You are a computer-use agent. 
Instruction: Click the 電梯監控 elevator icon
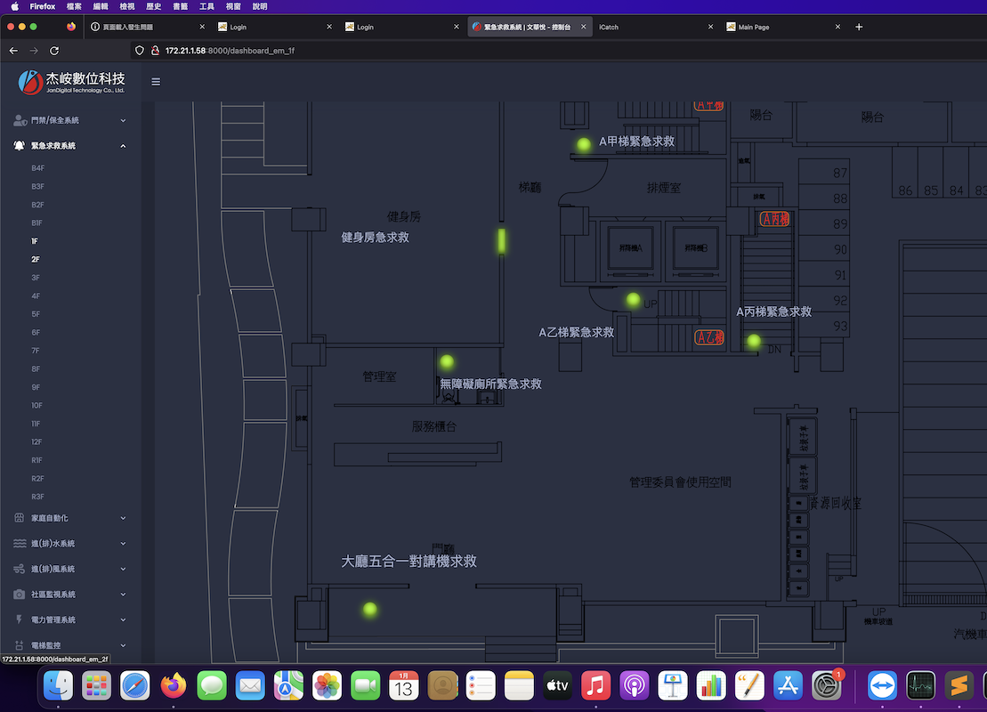pyautogui.click(x=20, y=645)
